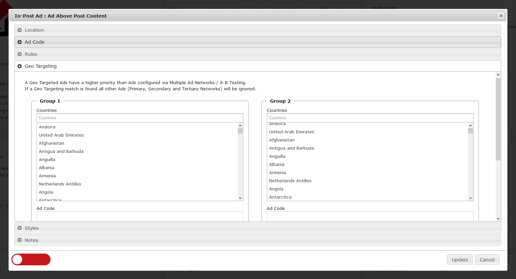Click Group 2 country list scroll-down arrow
This screenshot has height=279, width=516.
(470, 198)
